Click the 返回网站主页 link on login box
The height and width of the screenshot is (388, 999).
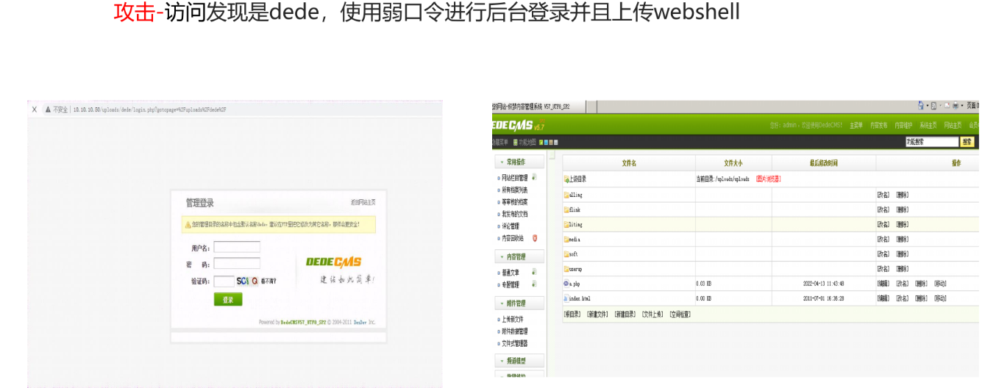[363, 202]
